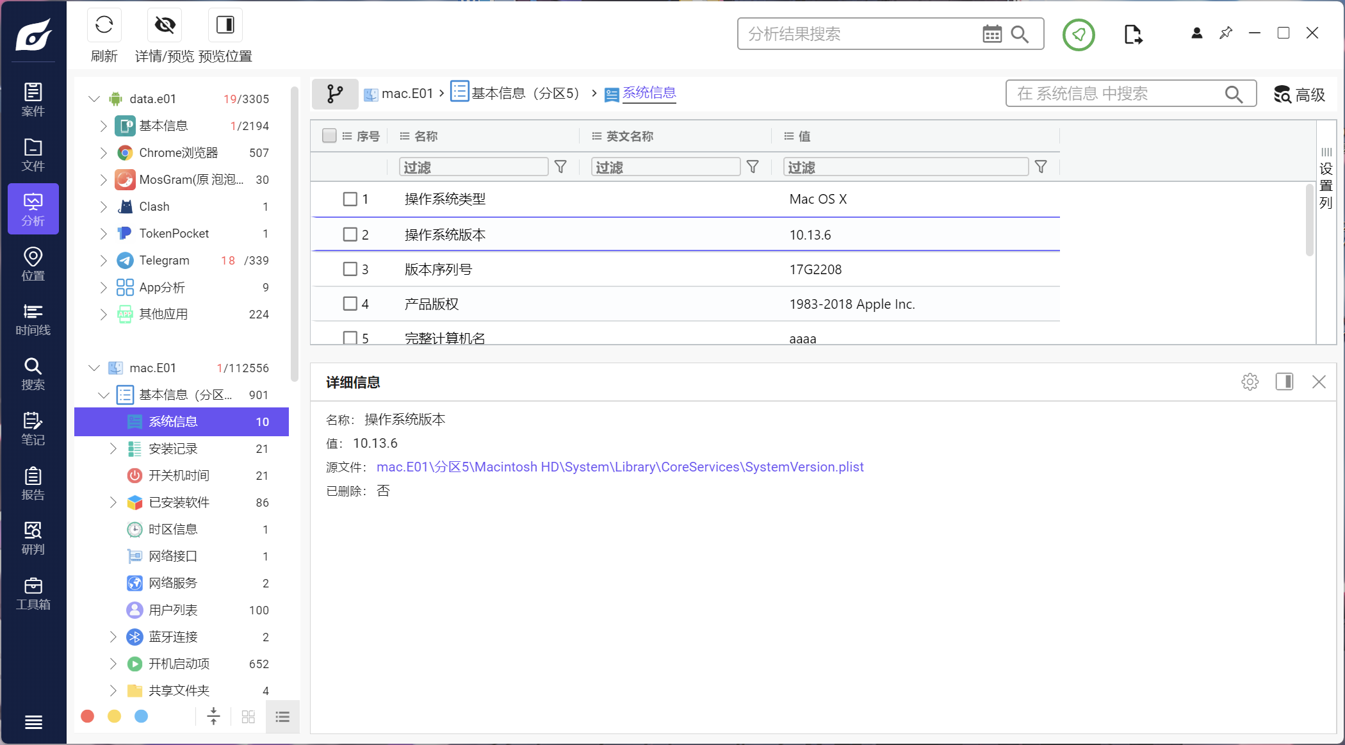This screenshot has width=1345, height=745.
Task: Click the filter funnel for 英文名称 column
Action: [x=753, y=167]
